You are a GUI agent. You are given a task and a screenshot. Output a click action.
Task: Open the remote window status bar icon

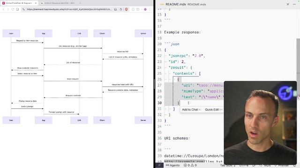[x=159, y=165]
